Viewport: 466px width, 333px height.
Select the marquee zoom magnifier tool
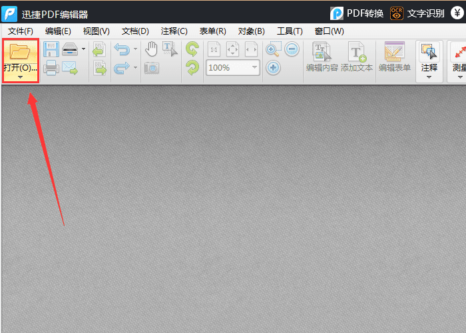[274, 49]
